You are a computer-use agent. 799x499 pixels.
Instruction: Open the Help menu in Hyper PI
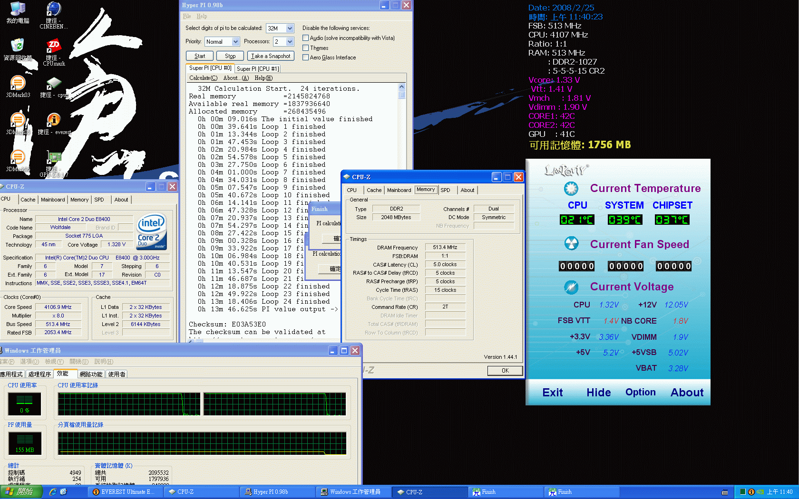point(202,16)
